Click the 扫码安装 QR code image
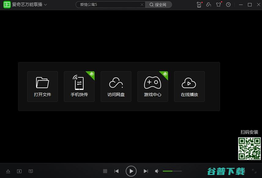The image size is (262, 178). 249,149
